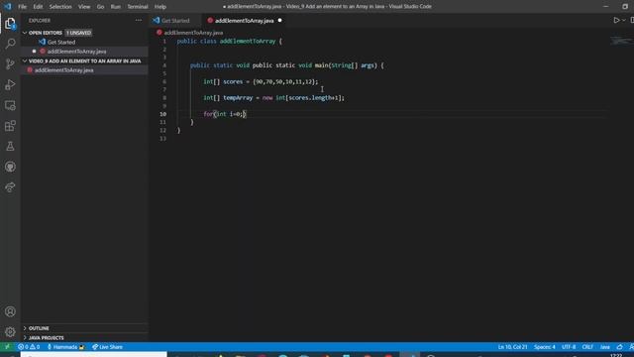634x357 pixels.
Task: Open the Run menu
Action: tap(116, 7)
